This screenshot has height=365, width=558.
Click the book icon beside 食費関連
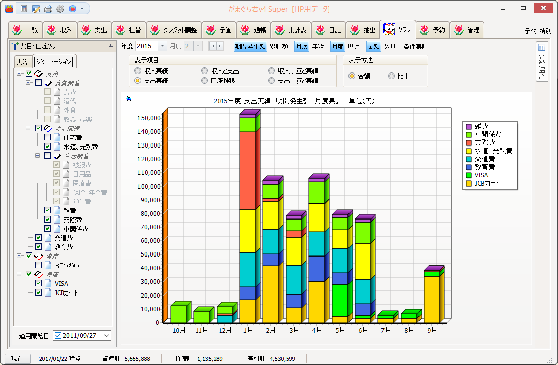pyautogui.click(x=48, y=83)
